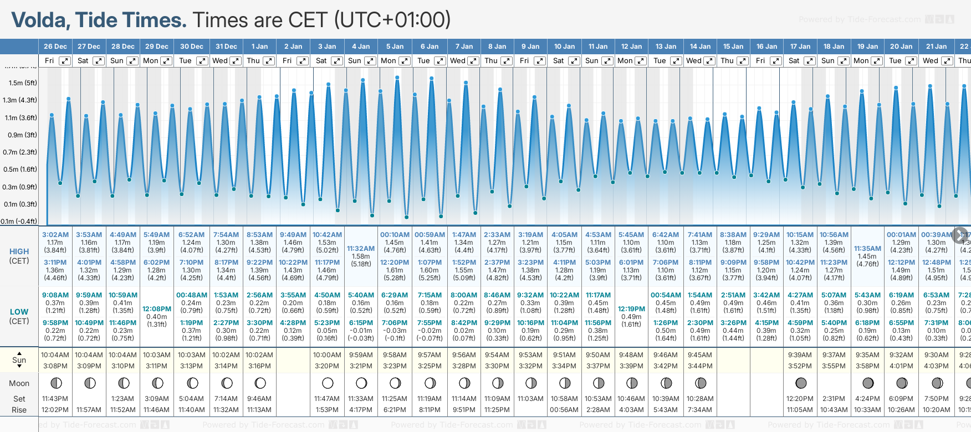
Task: Click the 17 Jan new moon icon
Action: [x=800, y=383]
